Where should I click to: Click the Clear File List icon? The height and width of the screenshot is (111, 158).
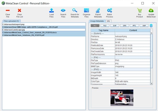pyautogui.click(x=19, y=10)
